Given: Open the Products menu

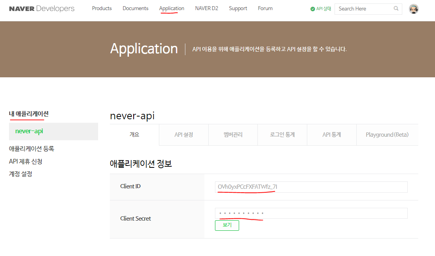Looking at the screenshot, I should [x=102, y=8].
